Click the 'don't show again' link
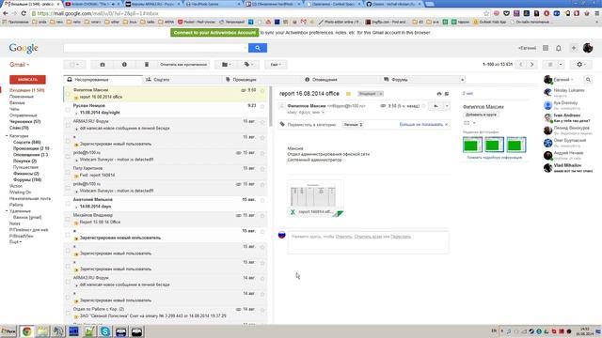 coord(421,125)
